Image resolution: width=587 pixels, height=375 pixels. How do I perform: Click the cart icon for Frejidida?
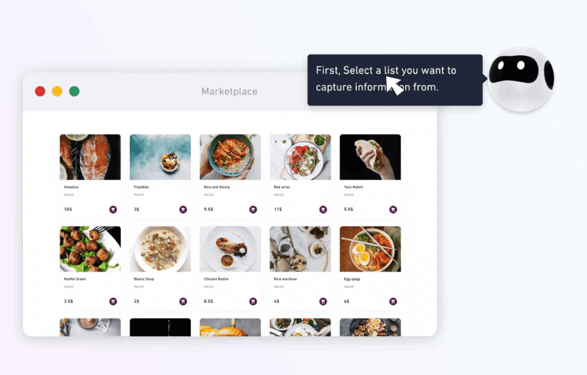[x=183, y=210]
